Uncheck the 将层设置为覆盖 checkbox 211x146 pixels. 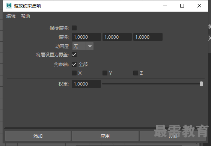click(x=74, y=55)
